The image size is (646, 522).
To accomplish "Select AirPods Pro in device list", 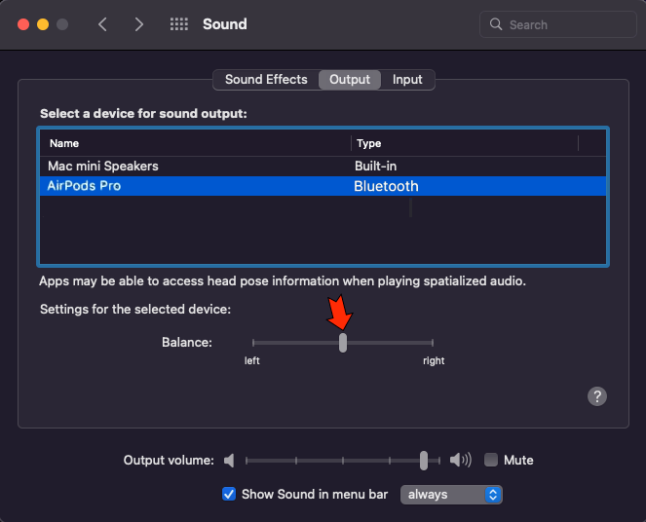I will pos(323,186).
